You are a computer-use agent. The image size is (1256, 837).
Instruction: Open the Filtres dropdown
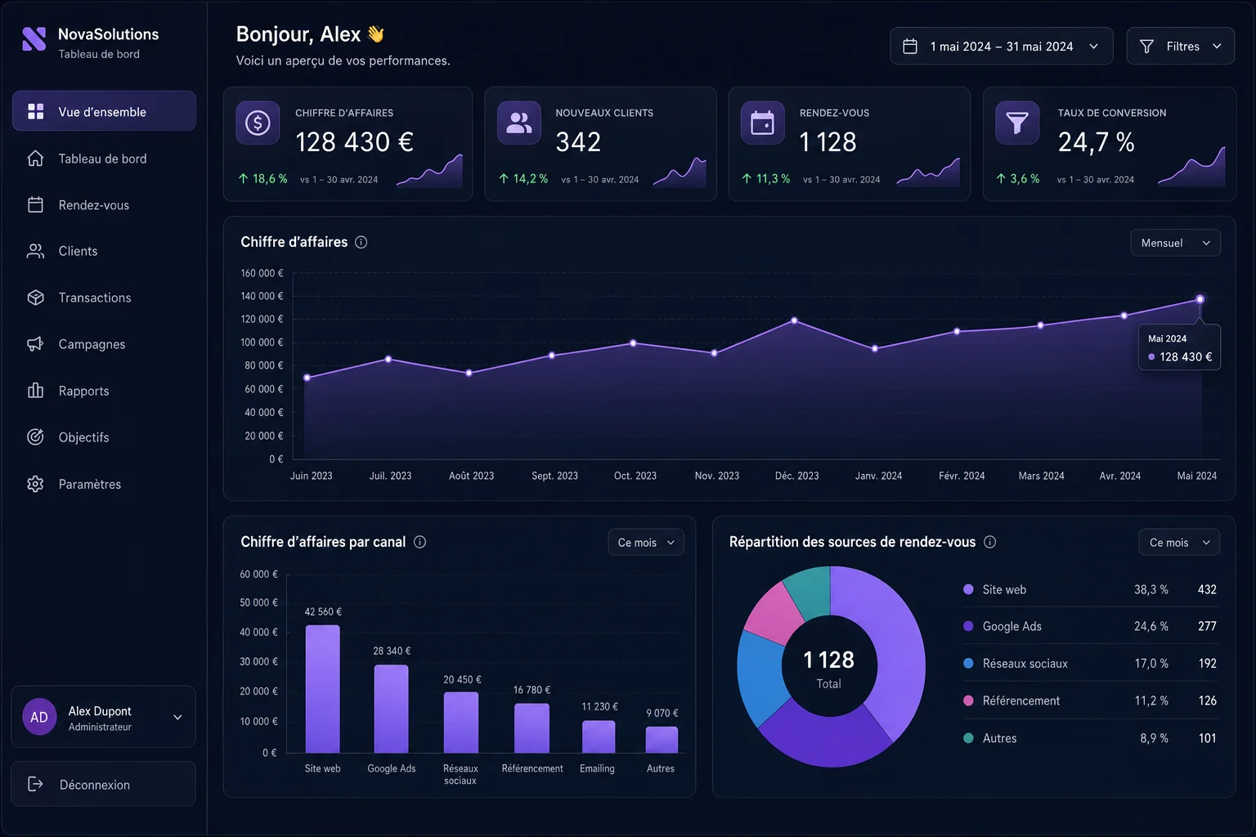click(x=1180, y=46)
